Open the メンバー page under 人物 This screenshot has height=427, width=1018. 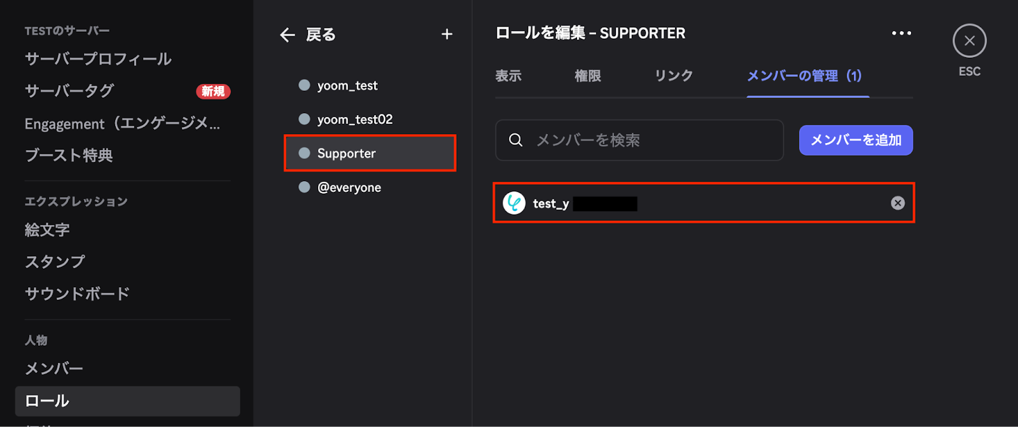[x=54, y=369]
